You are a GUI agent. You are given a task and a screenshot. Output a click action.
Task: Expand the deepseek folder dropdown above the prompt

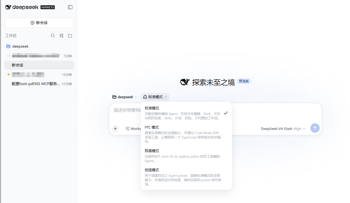125,97
